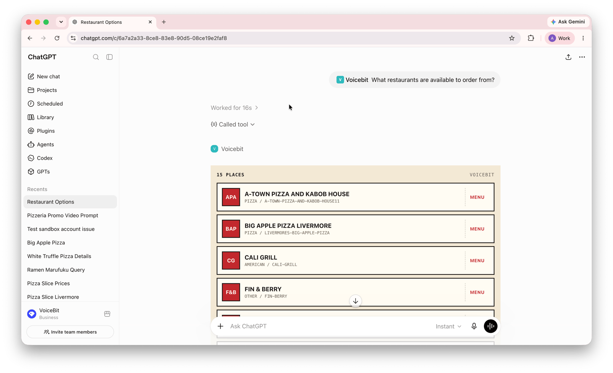
Task: Open MENU for A-Town Pizza and Kabob House
Action: pos(477,197)
